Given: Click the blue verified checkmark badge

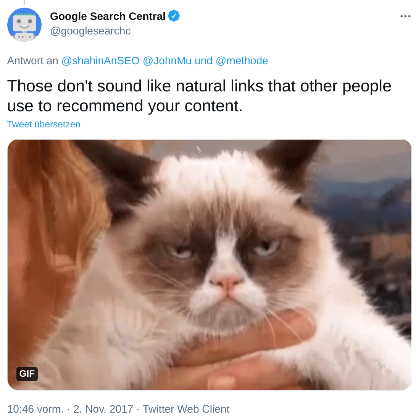Looking at the screenshot, I should pos(174,16).
